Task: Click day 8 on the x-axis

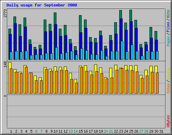Action: point(46,131)
